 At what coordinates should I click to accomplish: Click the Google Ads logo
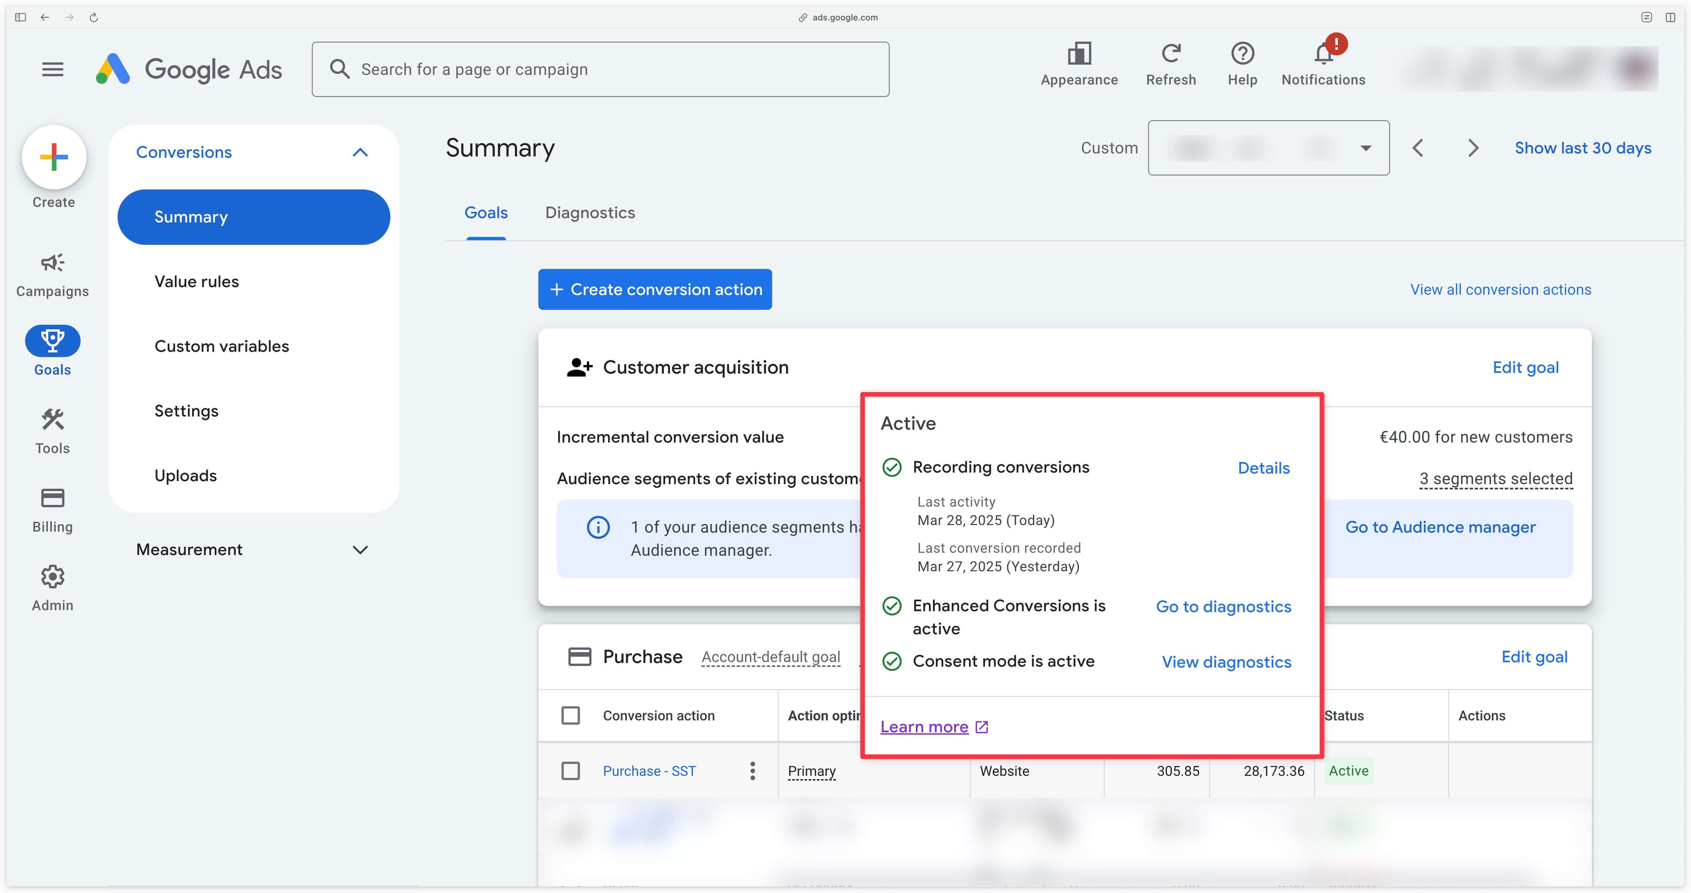pos(188,70)
